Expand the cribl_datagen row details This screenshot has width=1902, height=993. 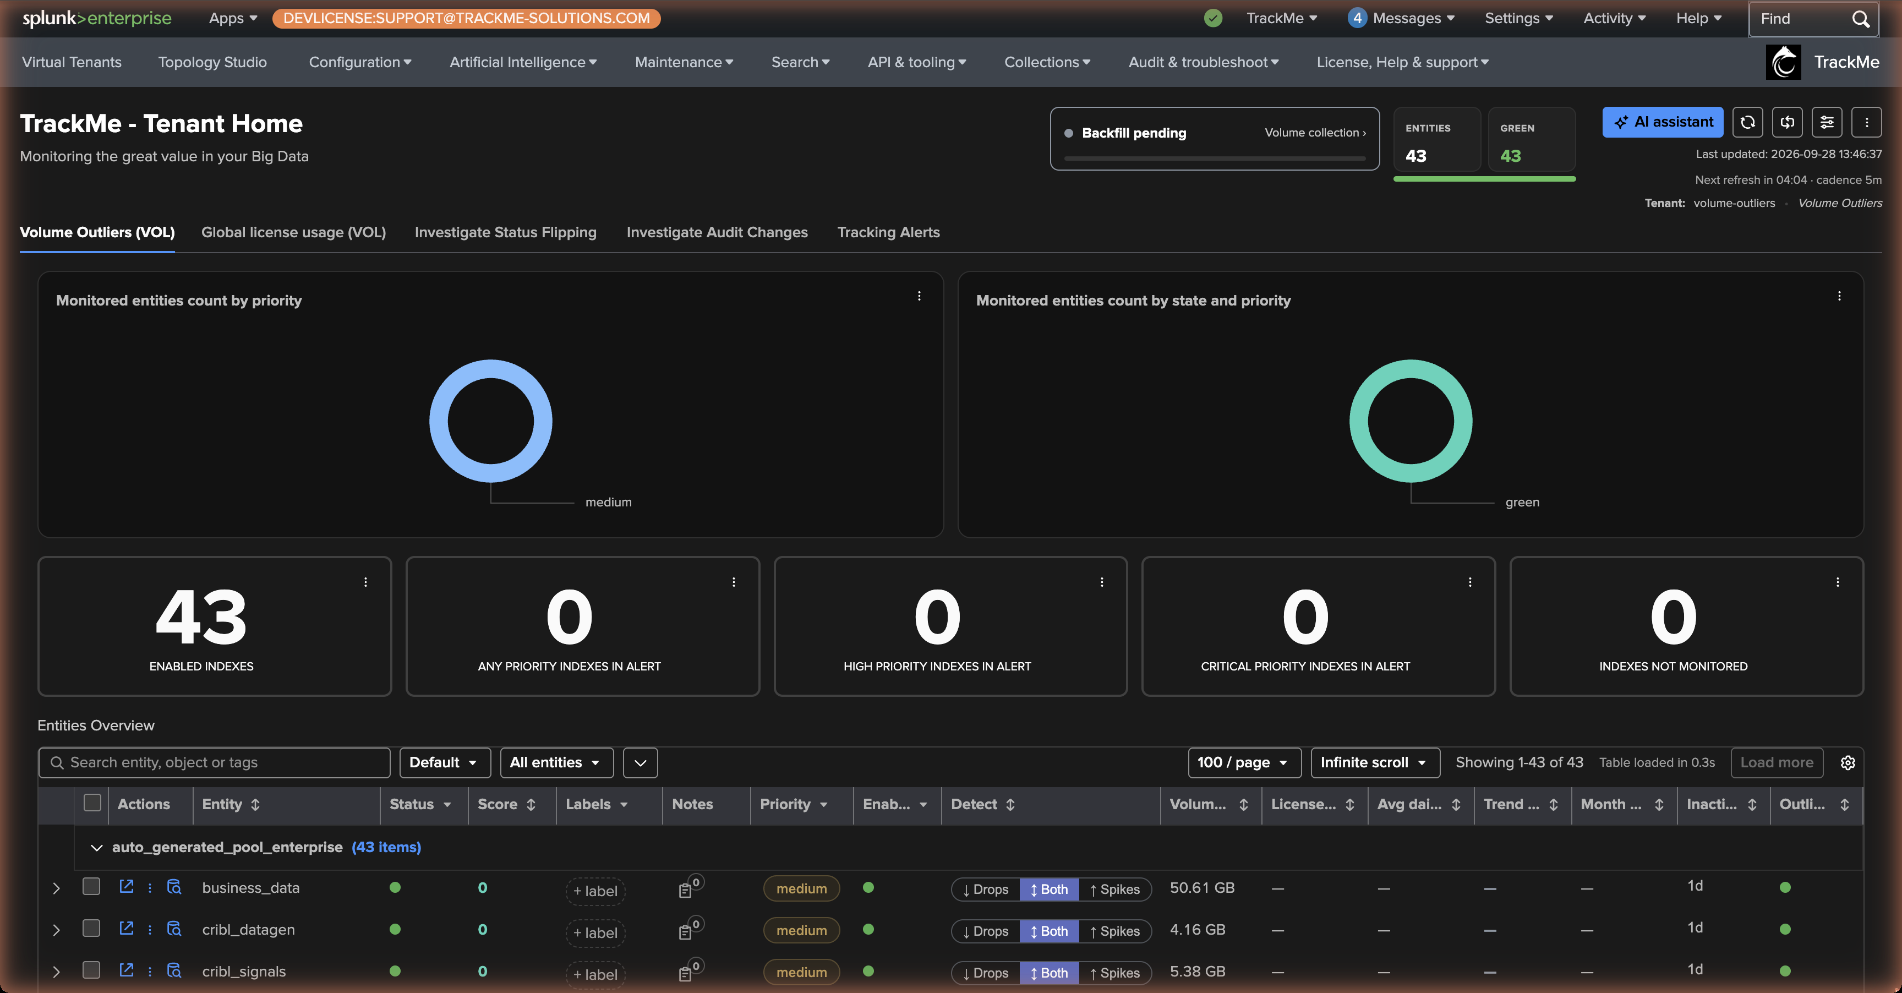56,930
